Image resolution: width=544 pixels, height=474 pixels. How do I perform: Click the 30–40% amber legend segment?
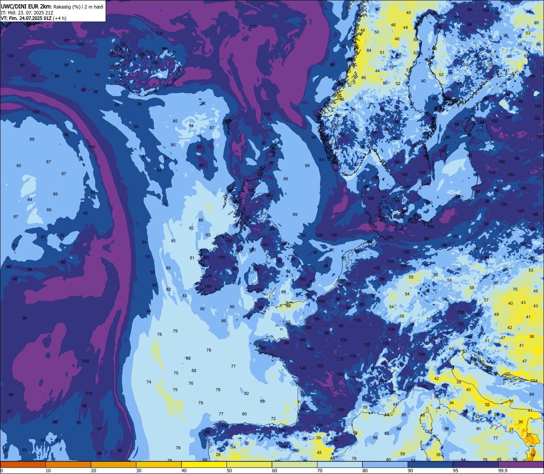pos(159,465)
